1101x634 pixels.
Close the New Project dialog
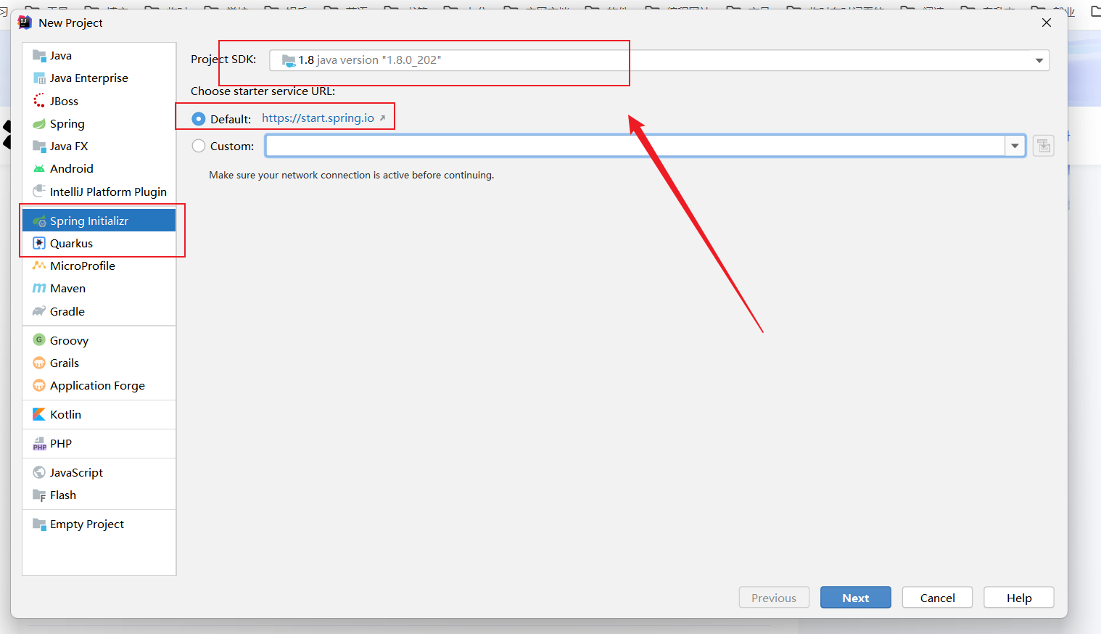tap(1047, 22)
